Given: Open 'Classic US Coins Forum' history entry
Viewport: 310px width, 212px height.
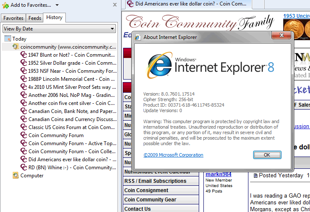Looking at the screenshot, I should [72, 127].
